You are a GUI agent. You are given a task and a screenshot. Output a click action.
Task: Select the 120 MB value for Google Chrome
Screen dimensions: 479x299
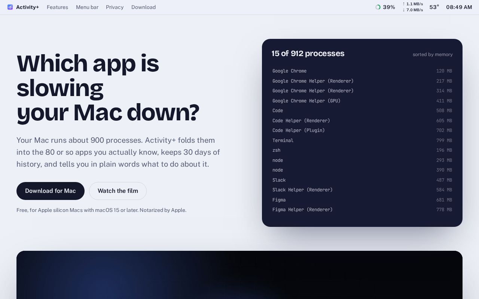(444, 71)
